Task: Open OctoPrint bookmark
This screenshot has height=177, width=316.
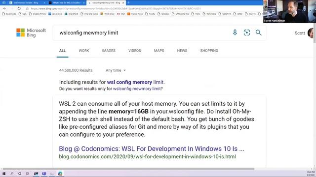Action: point(225,14)
